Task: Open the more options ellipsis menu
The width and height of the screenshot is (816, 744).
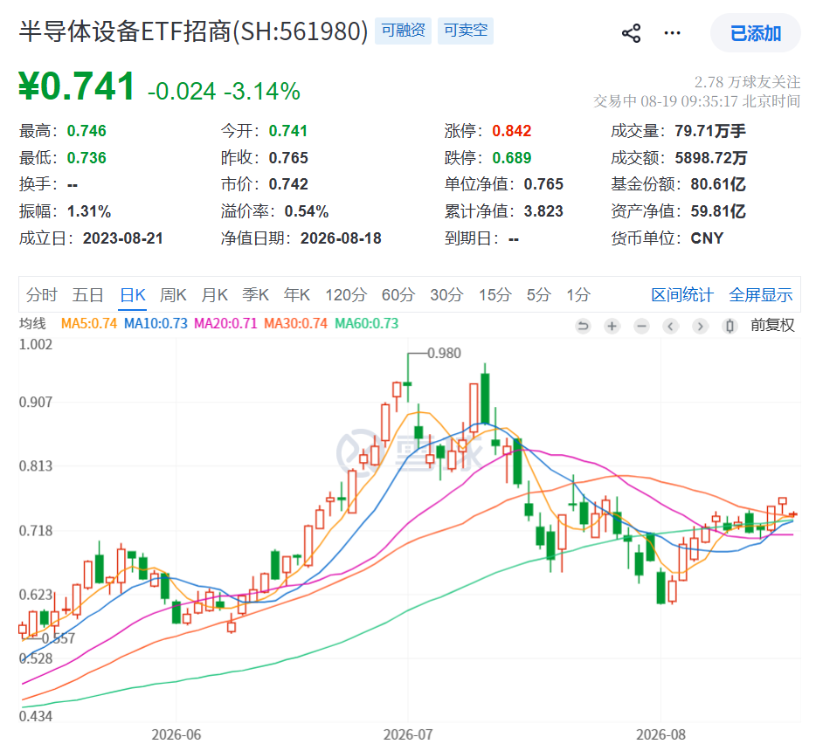Action: (x=672, y=33)
